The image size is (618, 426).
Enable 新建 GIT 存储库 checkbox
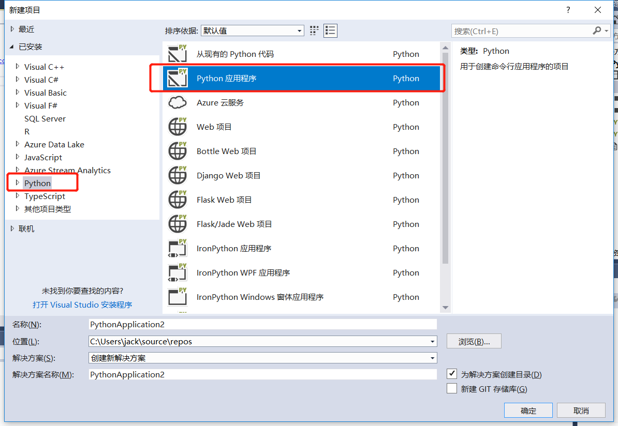pyautogui.click(x=452, y=389)
